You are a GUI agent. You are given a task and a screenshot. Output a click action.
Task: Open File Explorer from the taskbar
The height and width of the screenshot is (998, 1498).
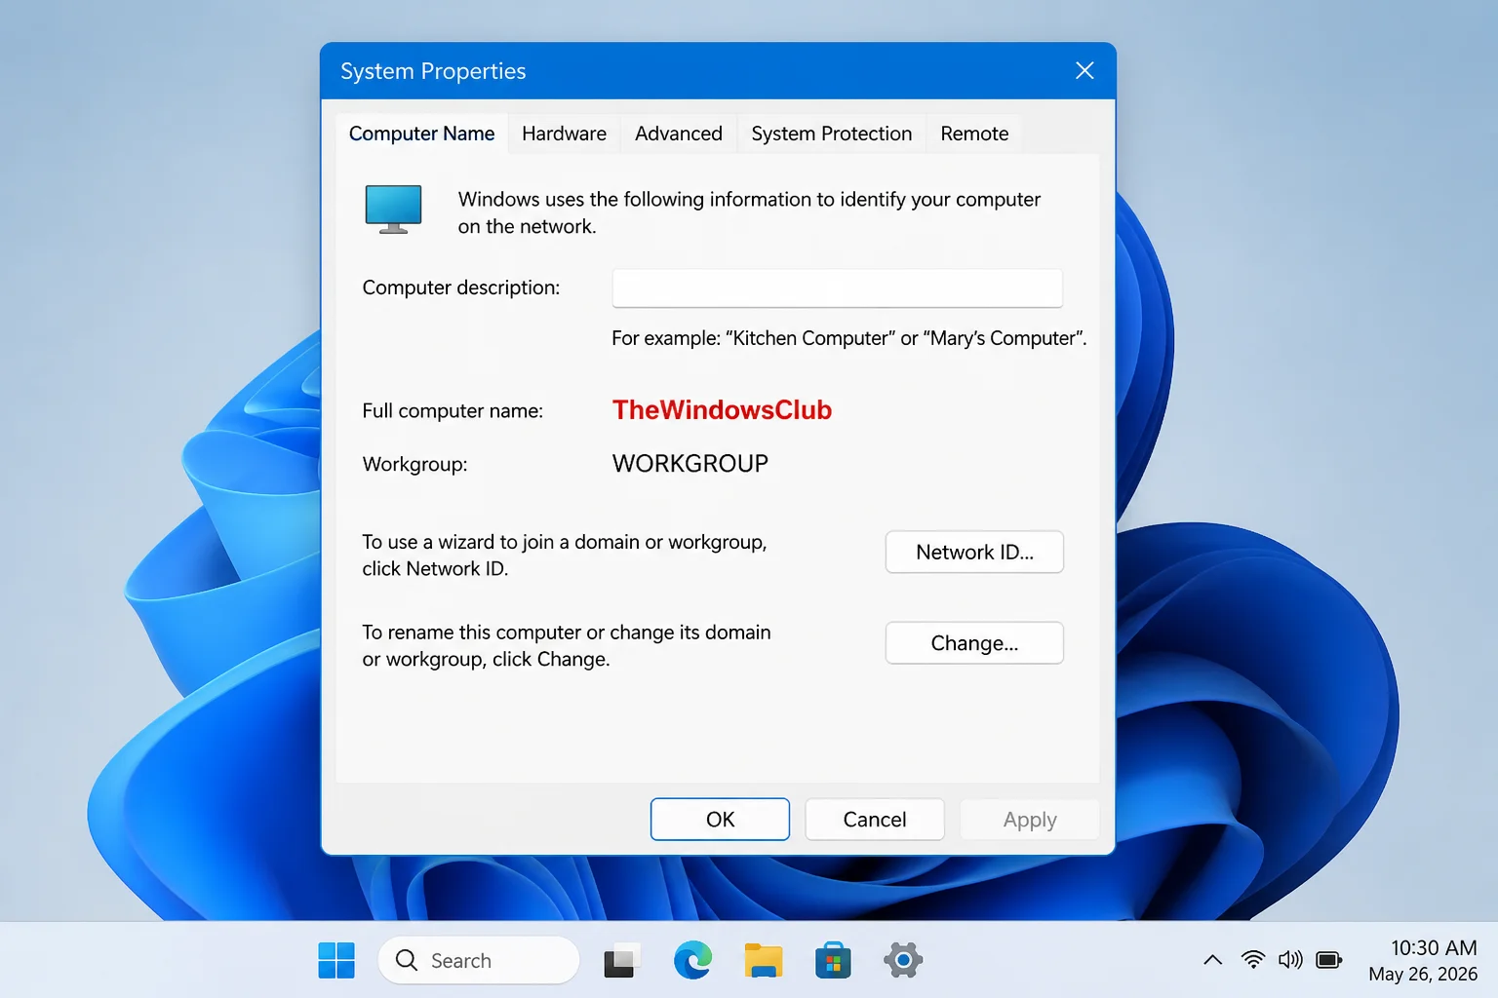coord(763,961)
